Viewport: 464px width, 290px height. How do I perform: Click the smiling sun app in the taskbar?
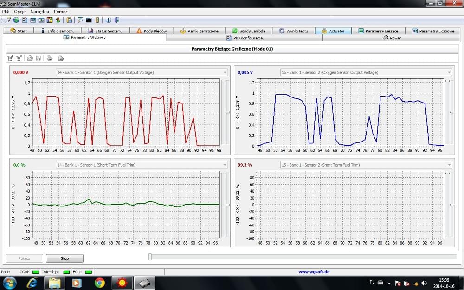122,283
